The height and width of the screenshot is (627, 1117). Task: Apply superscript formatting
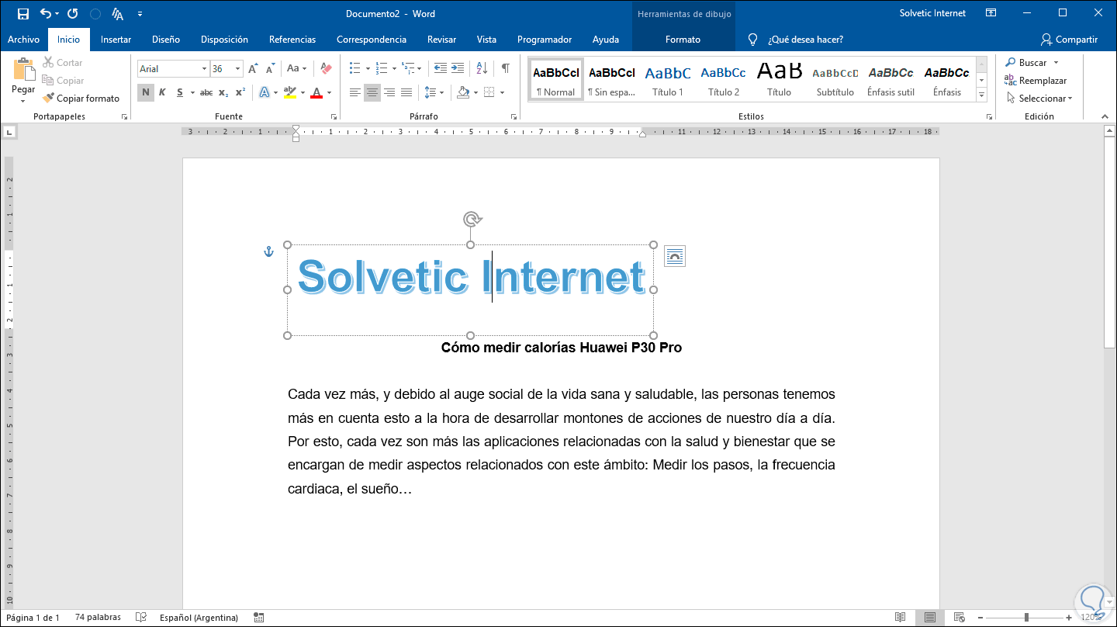(240, 92)
